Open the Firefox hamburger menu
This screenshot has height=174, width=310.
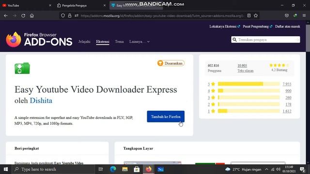pos(304,15)
